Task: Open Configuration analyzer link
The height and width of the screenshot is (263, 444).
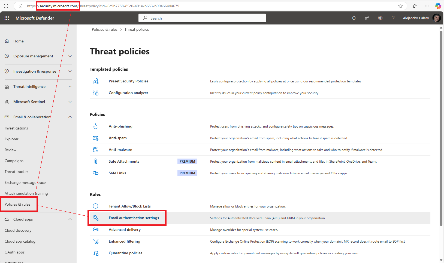Action: [128, 93]
